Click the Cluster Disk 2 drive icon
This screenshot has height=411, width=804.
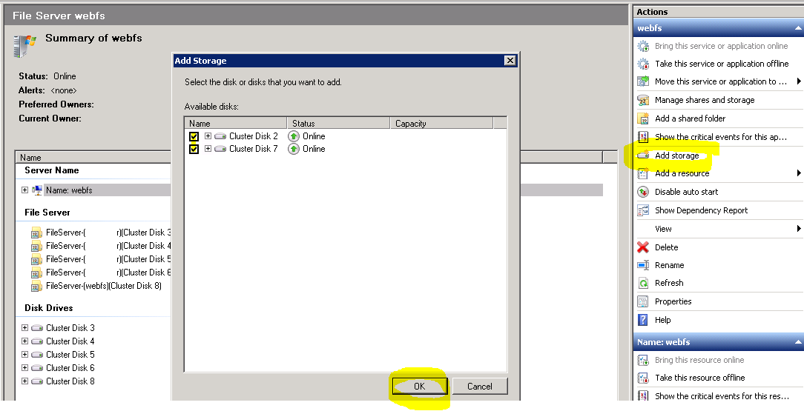point(220,136)
